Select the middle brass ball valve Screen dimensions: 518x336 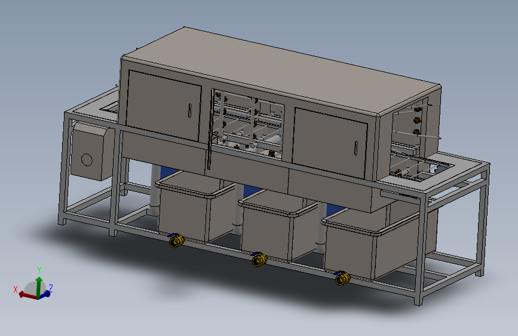pyautogui.click(x=259, y=259)
